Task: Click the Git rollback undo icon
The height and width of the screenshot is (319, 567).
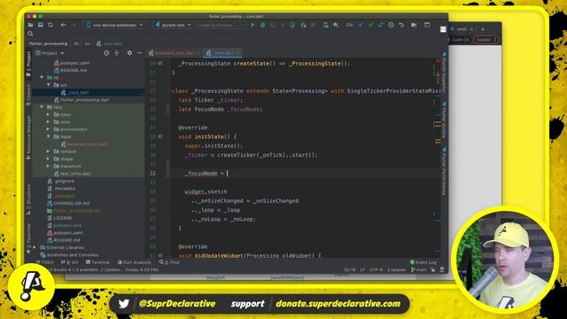Action: pyautogui.click(x=401, y=25)
